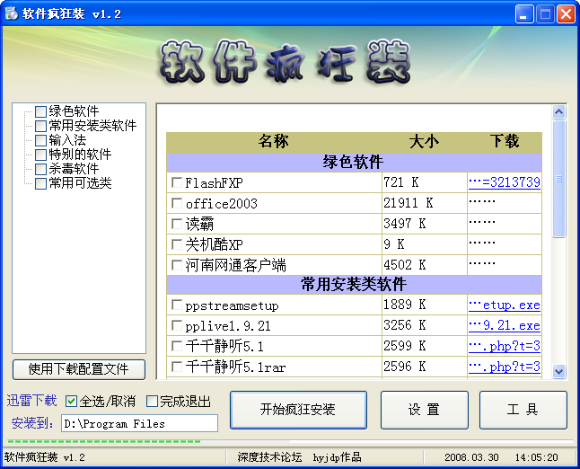Select the pplive1.9.21 checkbox
580x469 pixels.
(177, 326)
